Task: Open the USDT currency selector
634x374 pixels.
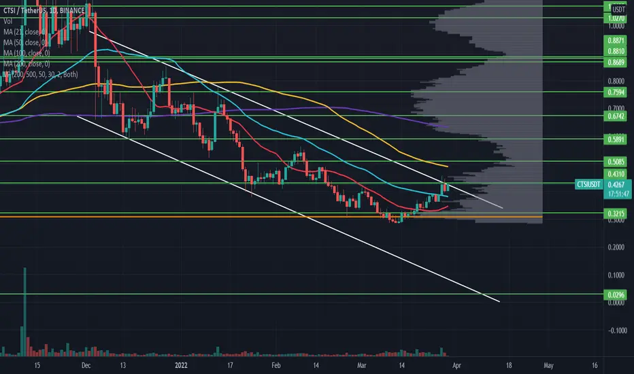Action: click(618, 9)
